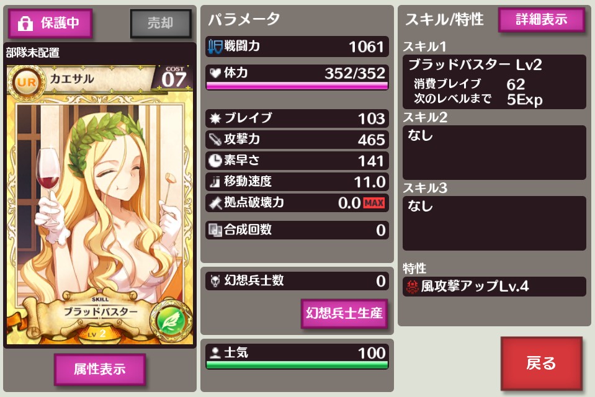This screenshot has width=595, height=397.
Task: Click the hammer icon for 拠点破壊力
Action: tap(215, 203)
